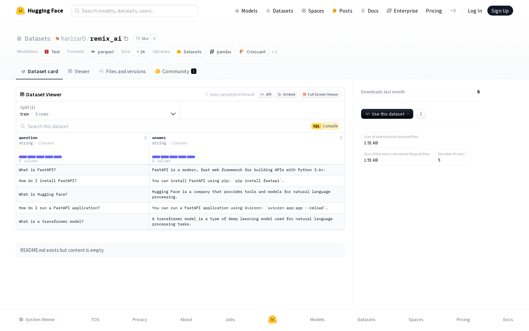The height and width of the screenshot is (331, 529).
Task: Click the Dataset Viewer table icon
Action: point(22,94)
